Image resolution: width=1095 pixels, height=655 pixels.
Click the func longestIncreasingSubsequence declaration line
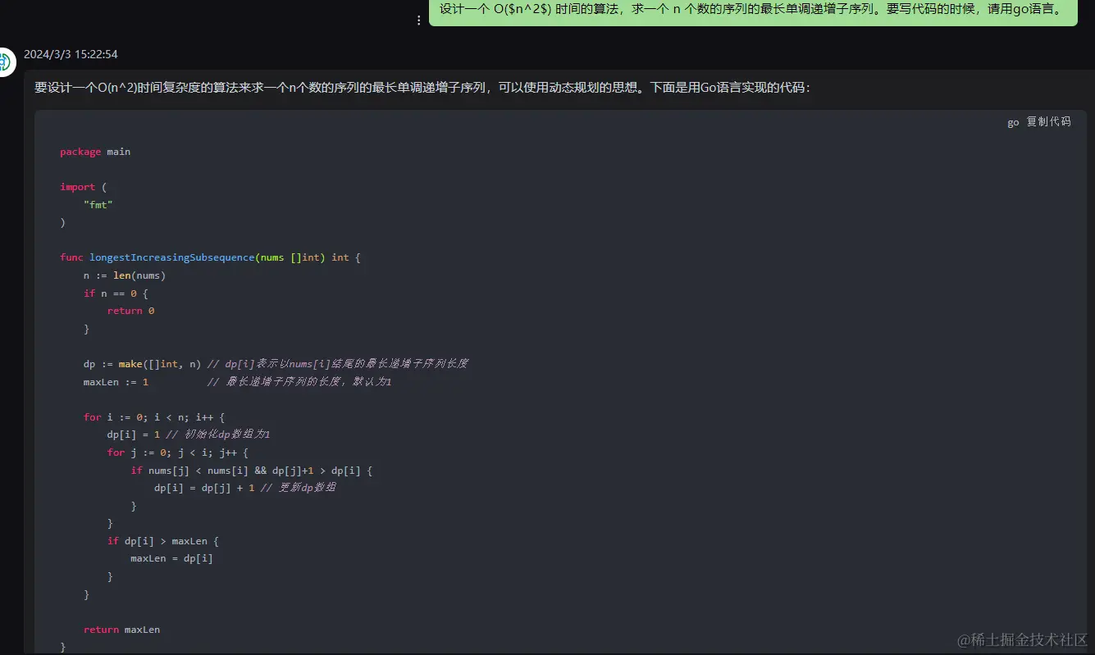click(x=210, y=257)
